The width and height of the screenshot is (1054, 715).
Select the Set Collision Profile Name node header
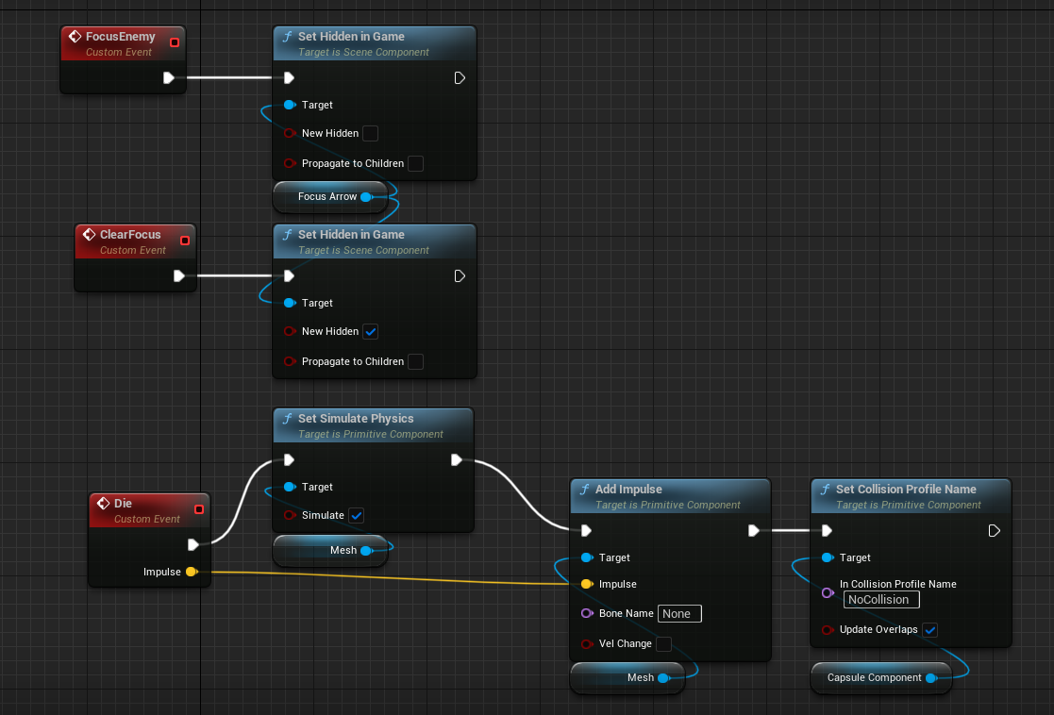pos(911,496)
